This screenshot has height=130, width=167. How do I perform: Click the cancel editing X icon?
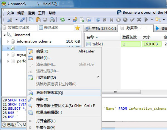(x=139, y=20)
